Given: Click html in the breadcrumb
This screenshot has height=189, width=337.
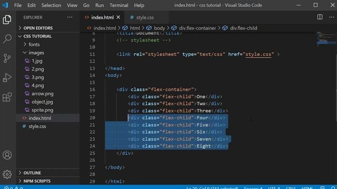Looking at the screenshot, I should point(135,28).
